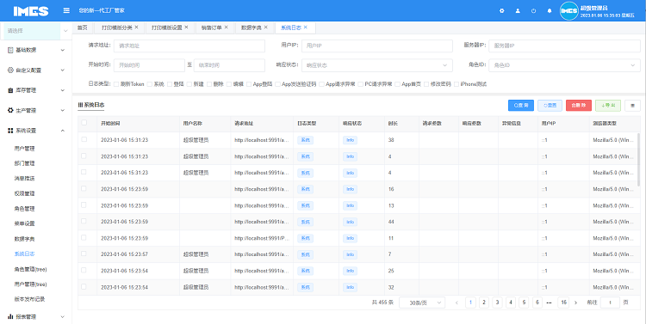Expand 基础数据 with its chevron

(63, 50)
